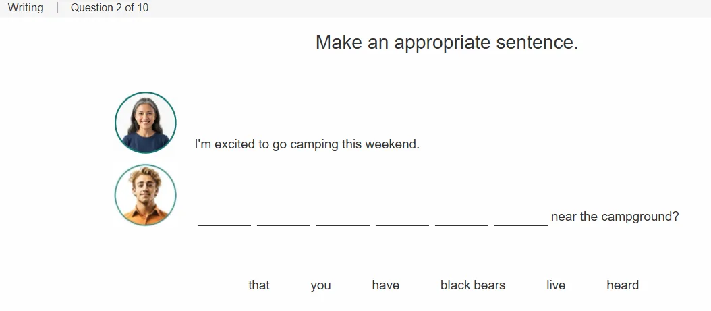
Task: Choose the "black bears" word tile
Action: tap(472, 285)
